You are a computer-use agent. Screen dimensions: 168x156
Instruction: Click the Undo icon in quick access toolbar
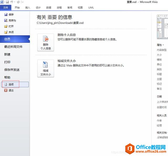click(12, 2)
